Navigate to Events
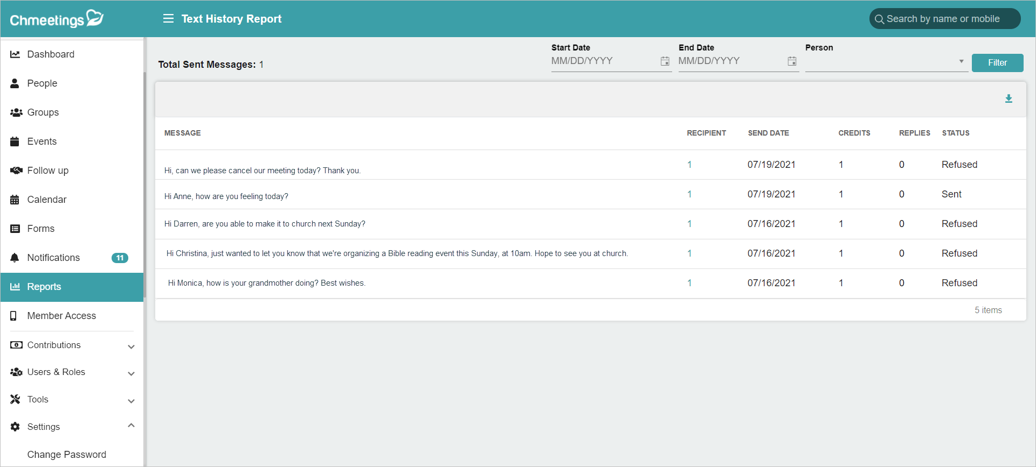The image size is (1036, 467). click(x=72, y=141)
